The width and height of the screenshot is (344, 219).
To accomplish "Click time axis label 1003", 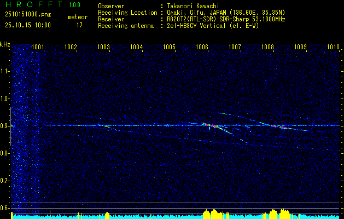I will tap(103, 47).
